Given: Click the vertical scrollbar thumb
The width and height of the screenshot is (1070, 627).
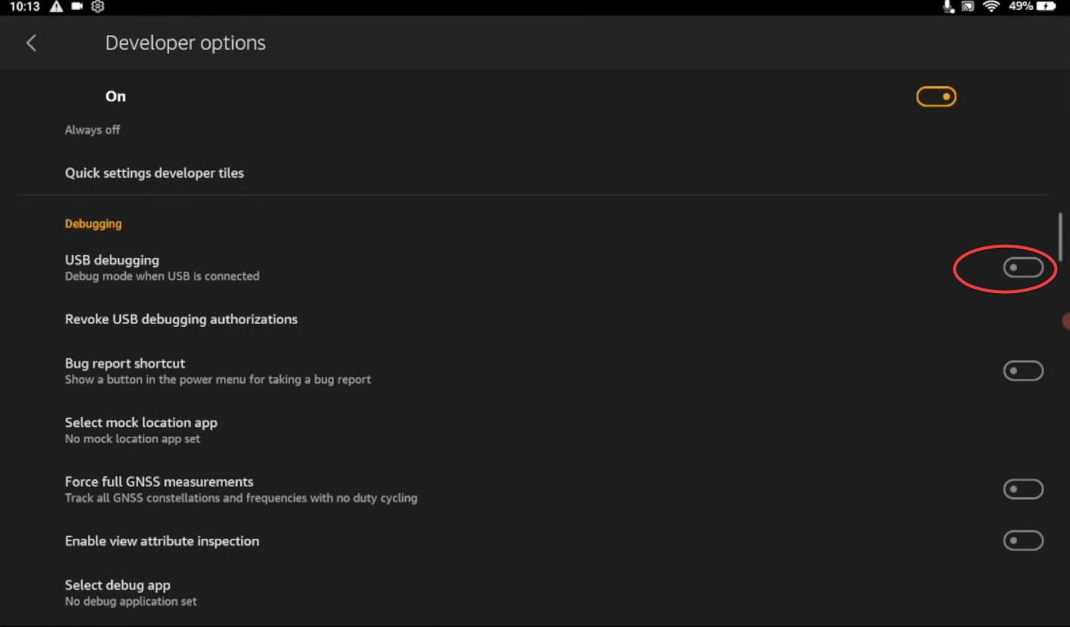Looking at the screenshot, I should tap(1060, 236).
